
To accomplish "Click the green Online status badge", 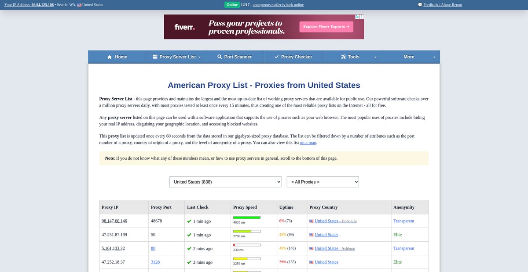I will point(232,5).
